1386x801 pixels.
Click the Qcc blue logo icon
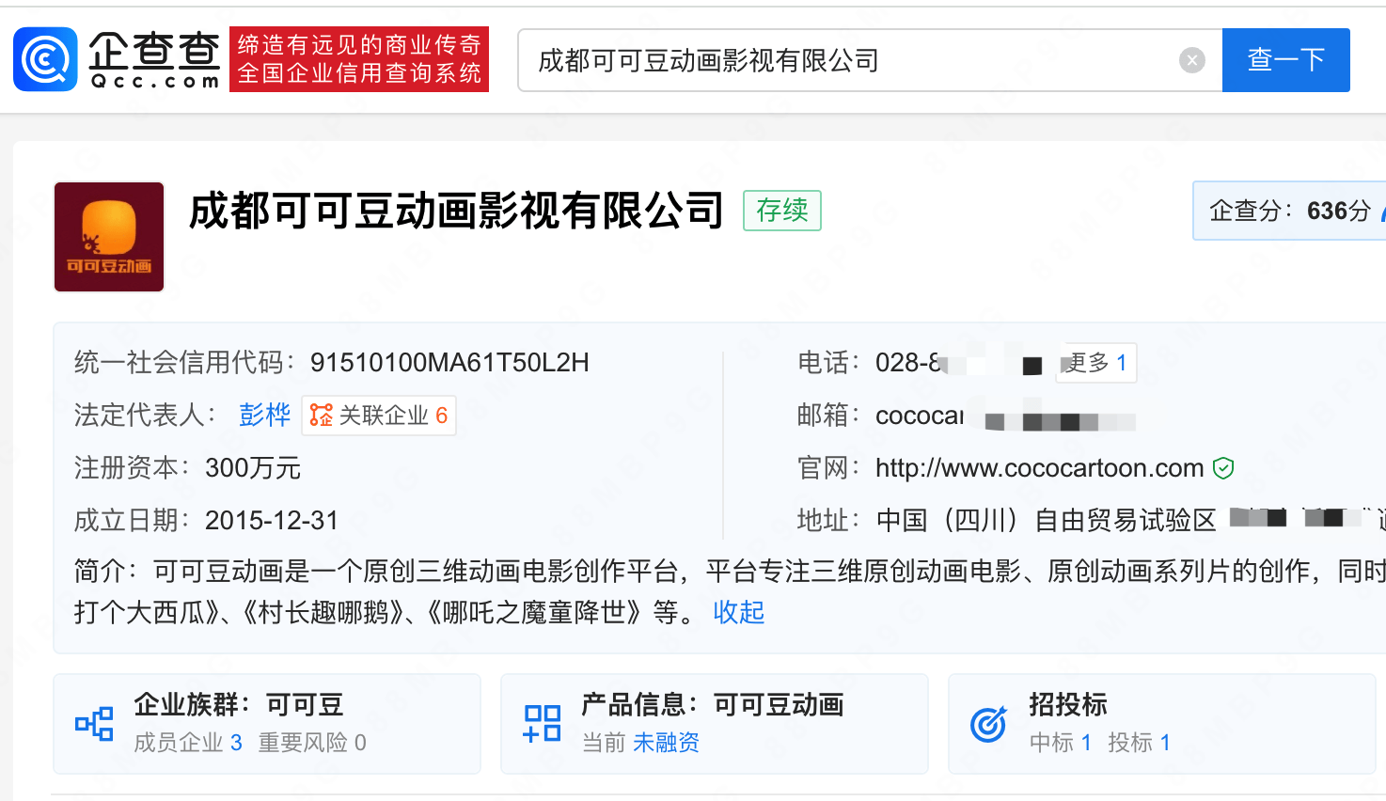(45, 59)
